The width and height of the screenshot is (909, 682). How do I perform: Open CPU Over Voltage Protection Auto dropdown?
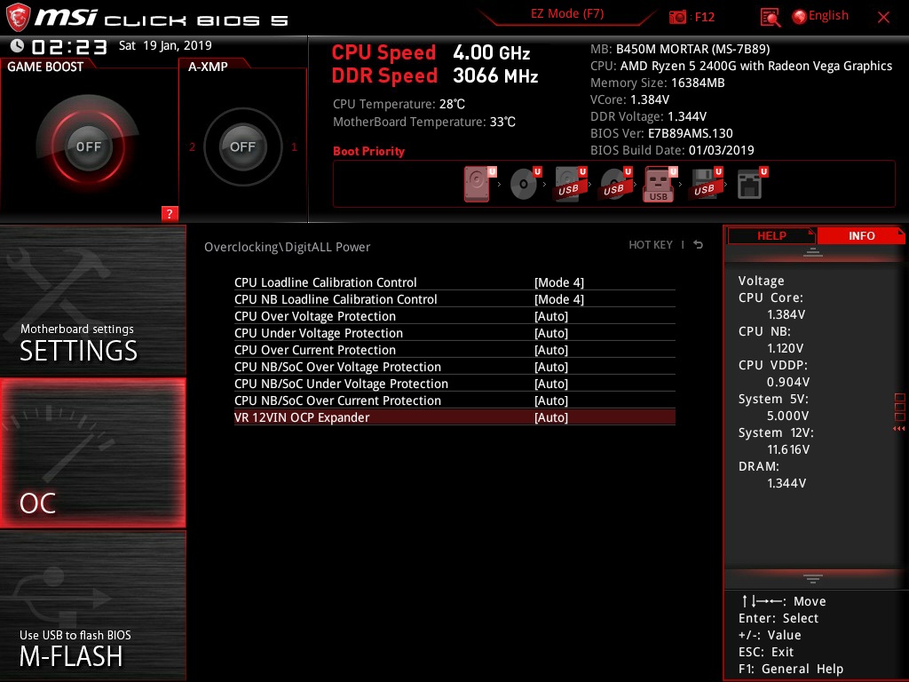(550, 316)
